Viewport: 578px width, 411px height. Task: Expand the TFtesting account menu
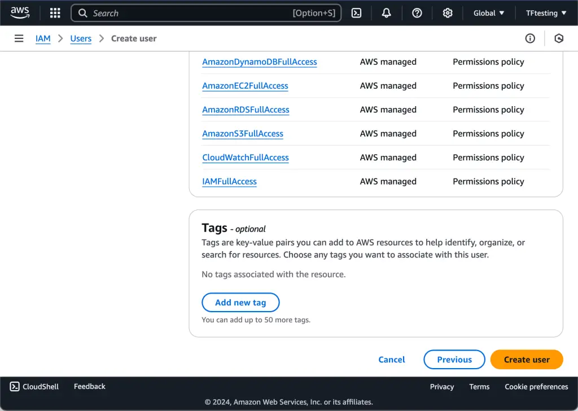[545, 12]
